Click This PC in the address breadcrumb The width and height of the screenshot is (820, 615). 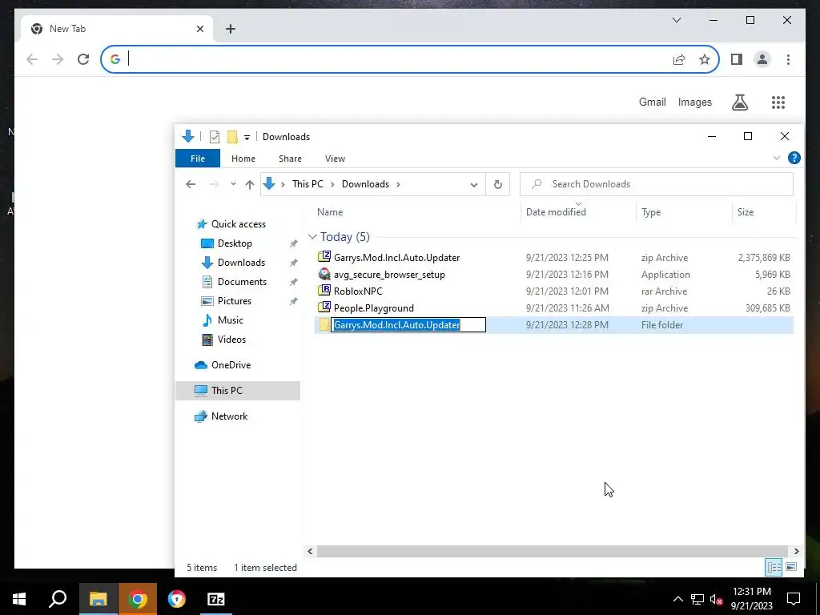pos(307,184)
